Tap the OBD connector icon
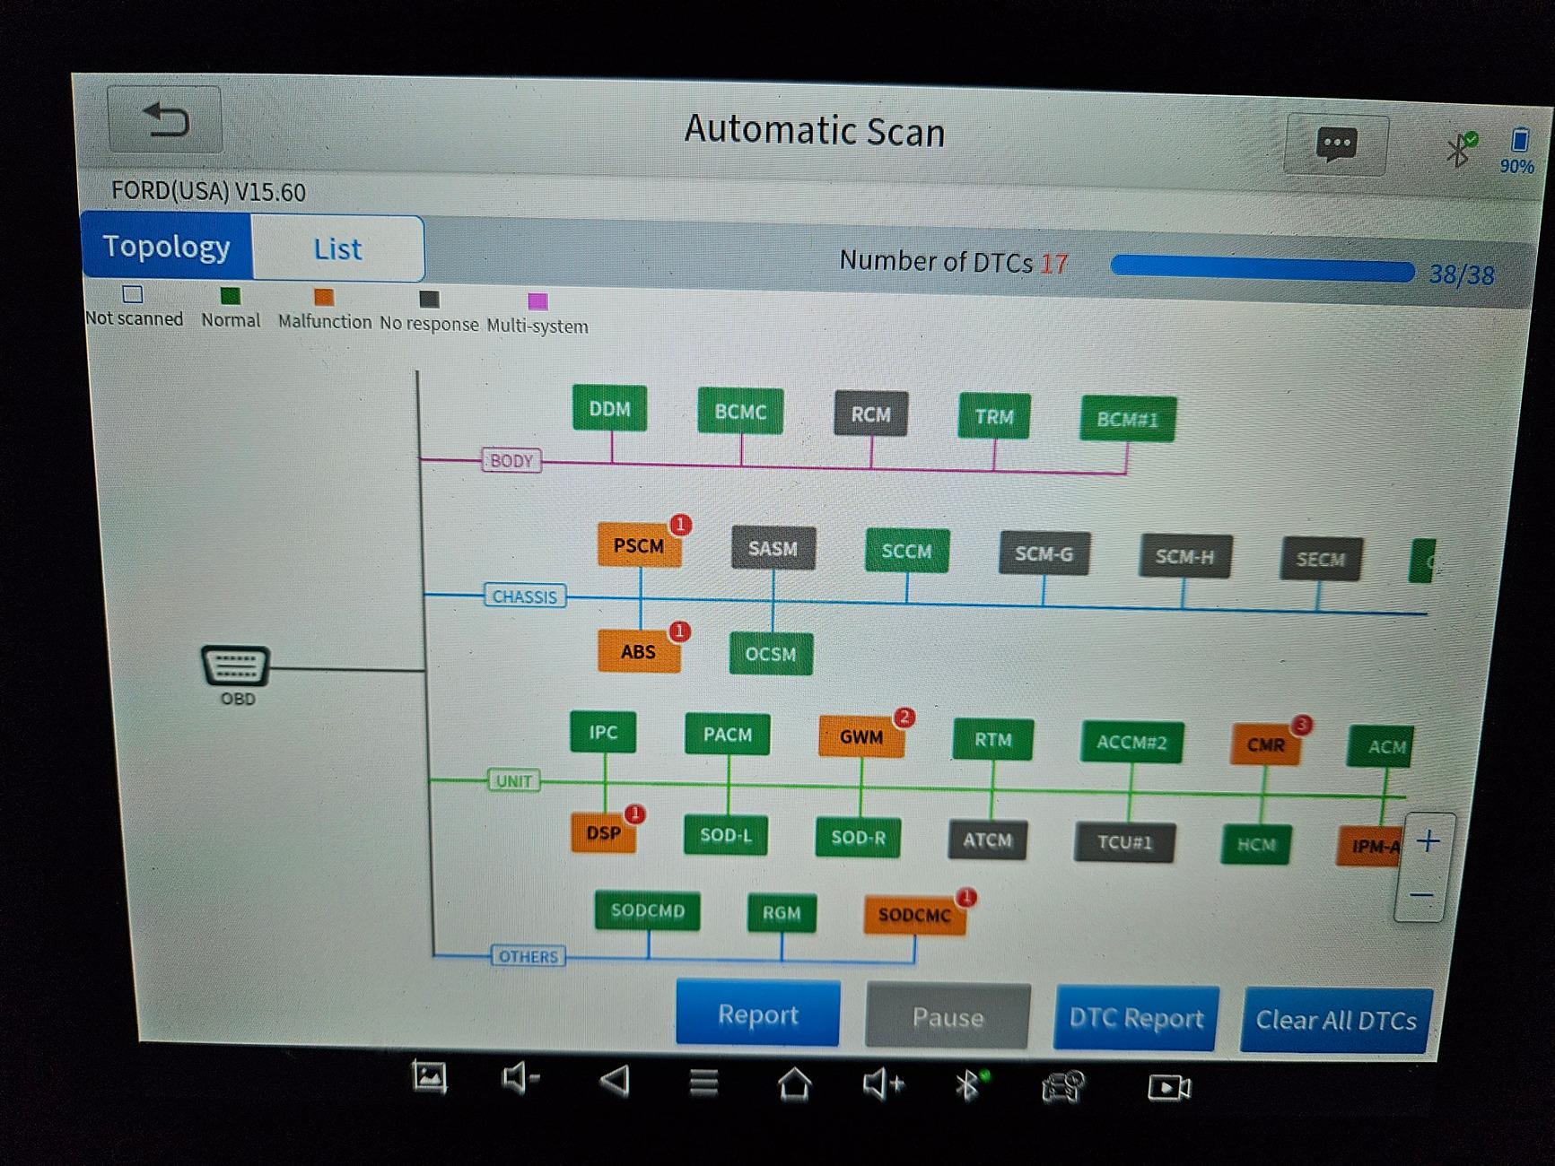1555x1166 pixels. [234, 666]
